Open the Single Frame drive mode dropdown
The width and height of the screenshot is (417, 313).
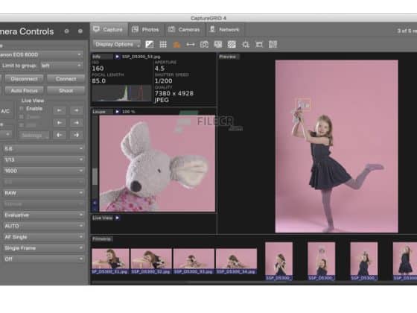[44, 247]
